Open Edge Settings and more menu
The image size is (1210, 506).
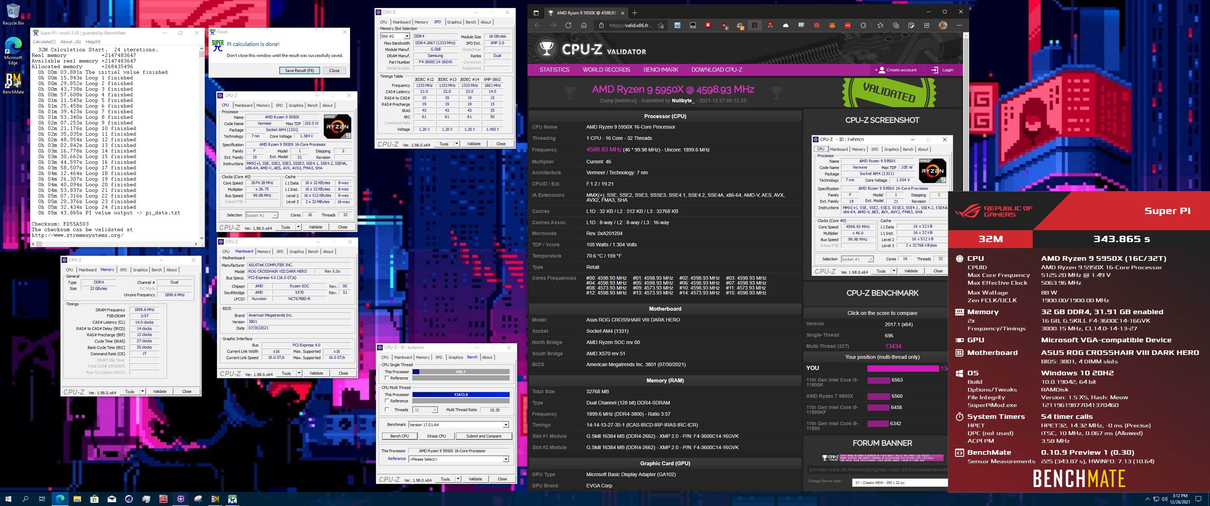point(959,25)
